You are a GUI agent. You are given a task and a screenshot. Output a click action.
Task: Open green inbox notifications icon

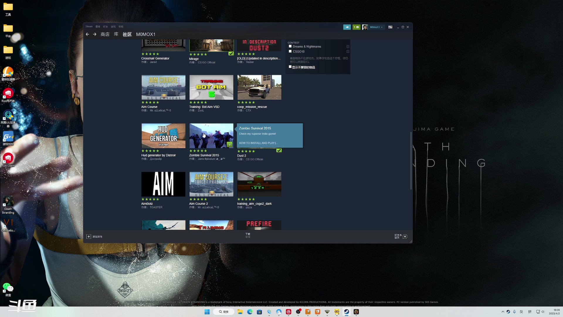tap(356, 27)
